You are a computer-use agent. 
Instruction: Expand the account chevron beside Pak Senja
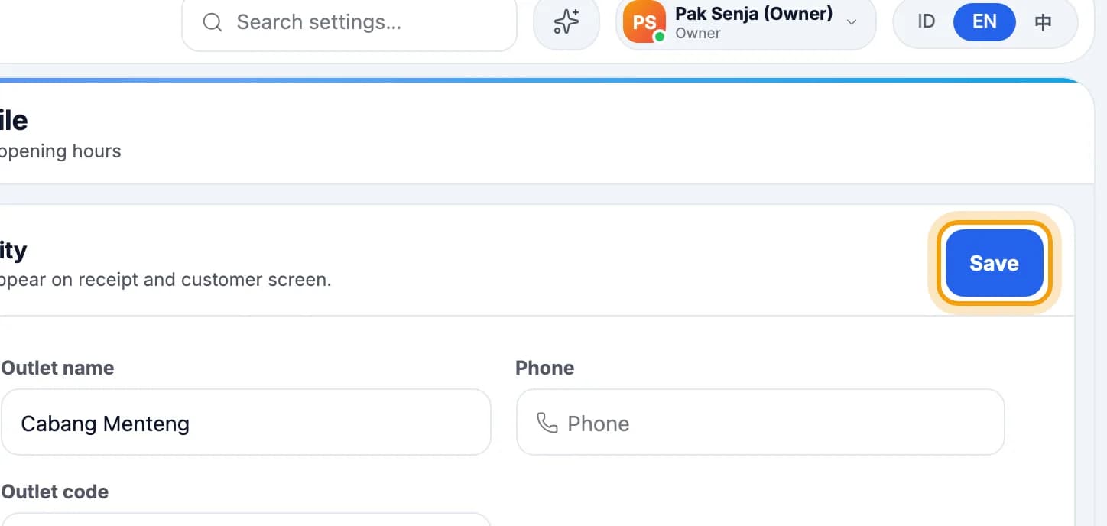(852, 22)
